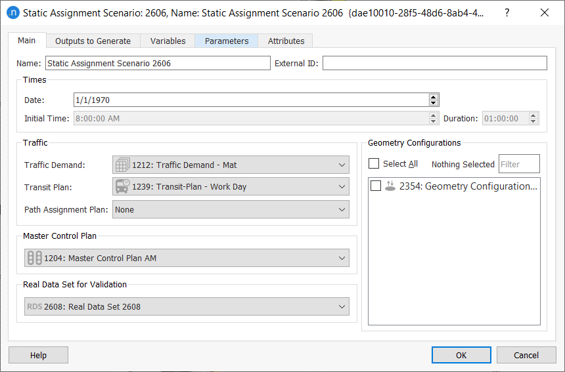565x372 pixels.
Task: Open the Attributes tab
Action: click(286, 41)
